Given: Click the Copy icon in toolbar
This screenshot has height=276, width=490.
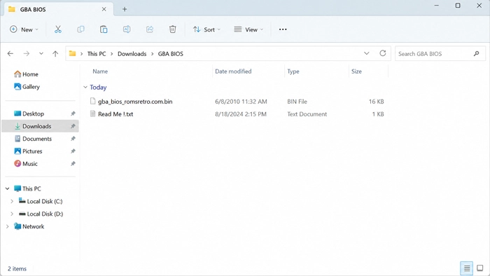Looking at the screenshot, I should (80, 29).
